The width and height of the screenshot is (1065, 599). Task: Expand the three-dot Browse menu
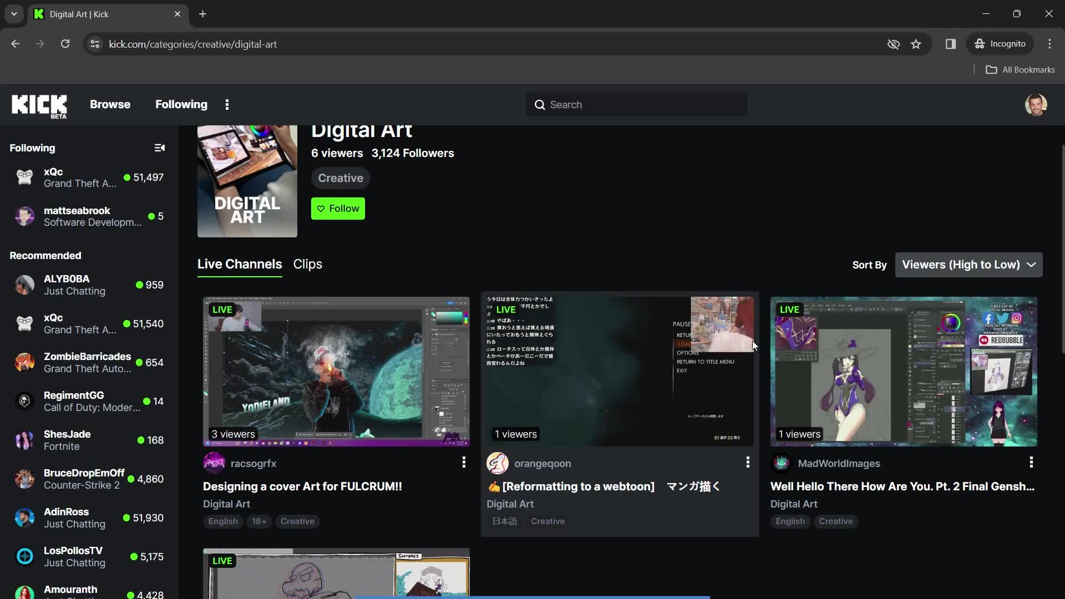point(227,105)
